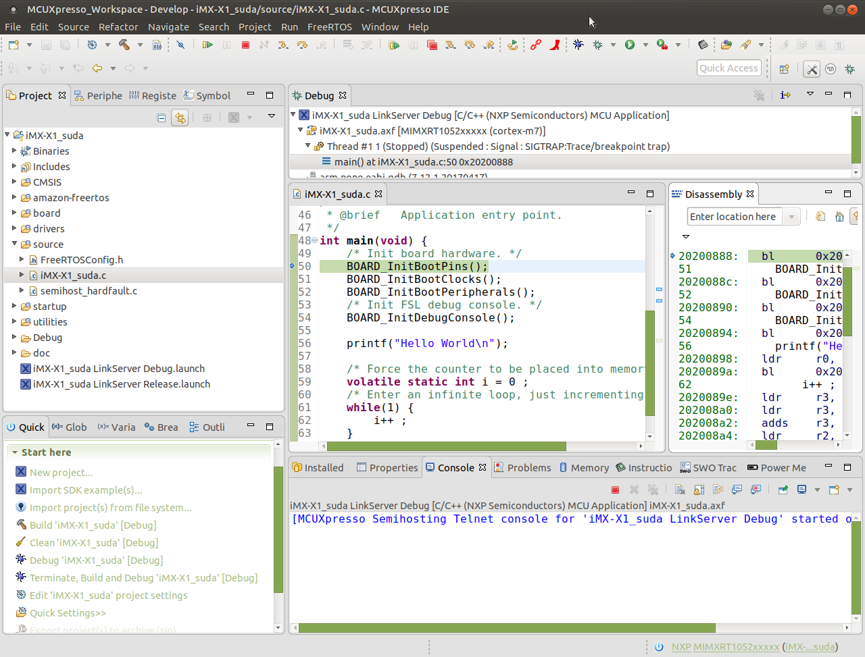Close the iMX-X1_suda.c editor tab
This screenshot has width=865, height=657.
click(378, 194)
